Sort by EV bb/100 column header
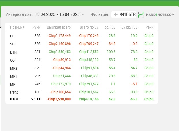 click(129, 27)
